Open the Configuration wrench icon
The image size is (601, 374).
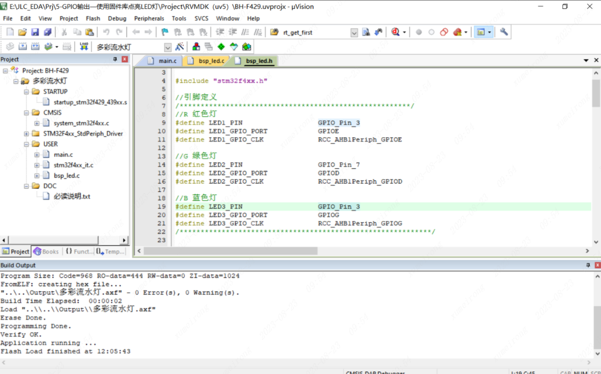504,32
